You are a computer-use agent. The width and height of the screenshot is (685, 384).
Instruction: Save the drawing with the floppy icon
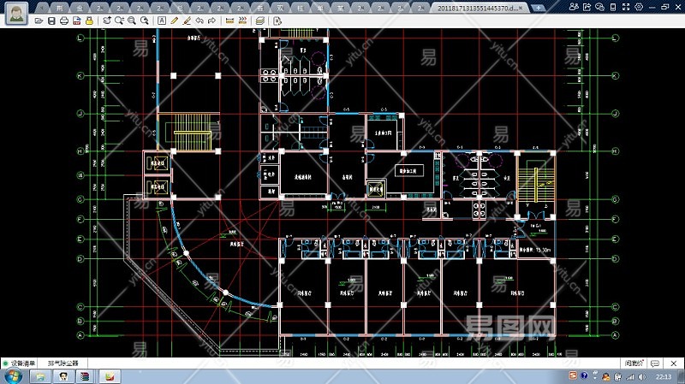51,21
